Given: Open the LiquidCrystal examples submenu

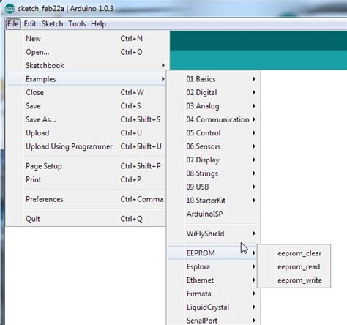Looking at the screenshot, I should [214, 307].
